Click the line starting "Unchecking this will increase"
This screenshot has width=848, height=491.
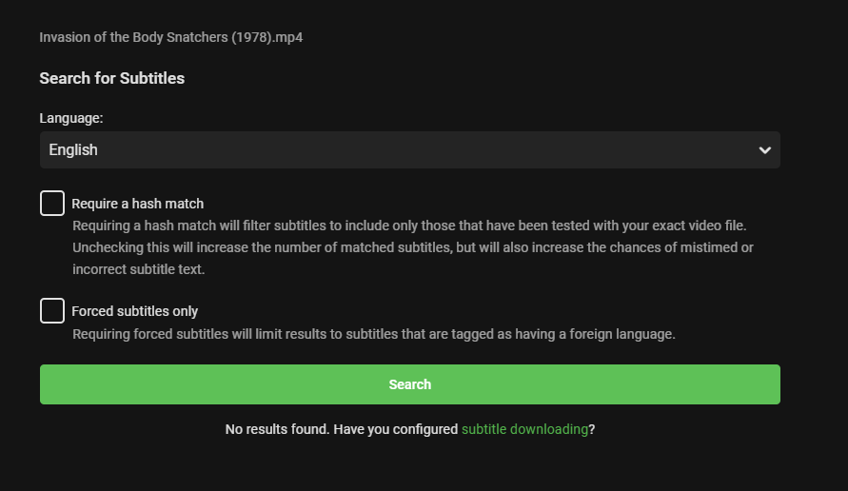(413, 247)
